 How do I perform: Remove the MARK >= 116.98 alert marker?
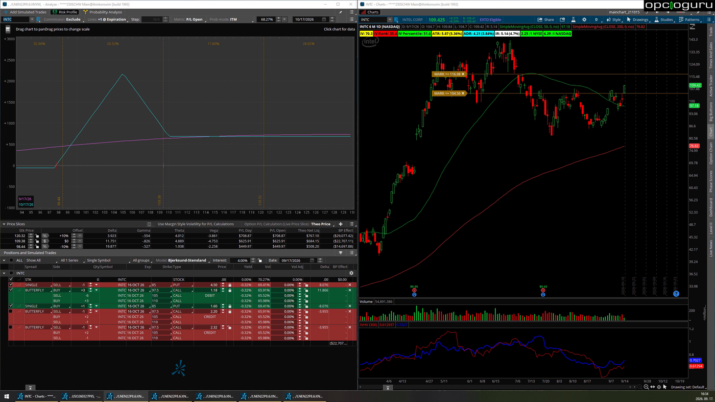pos(463,74)
